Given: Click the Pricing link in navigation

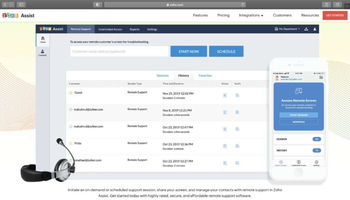Looking at the screenshot, I should tap(223, 15).
